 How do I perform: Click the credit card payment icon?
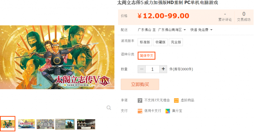140,111
